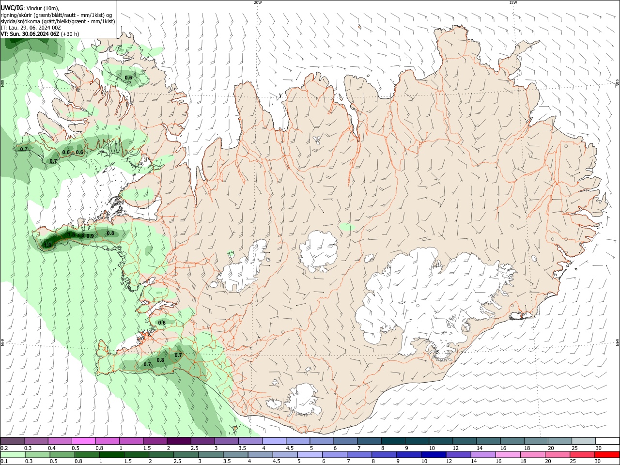Click the 1.2 precipitation value label

pyautogui.click(x=81, y=235)
